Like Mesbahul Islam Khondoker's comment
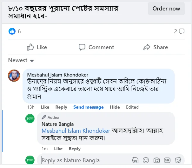The image size is (192, 168). (x=45, y=107)
